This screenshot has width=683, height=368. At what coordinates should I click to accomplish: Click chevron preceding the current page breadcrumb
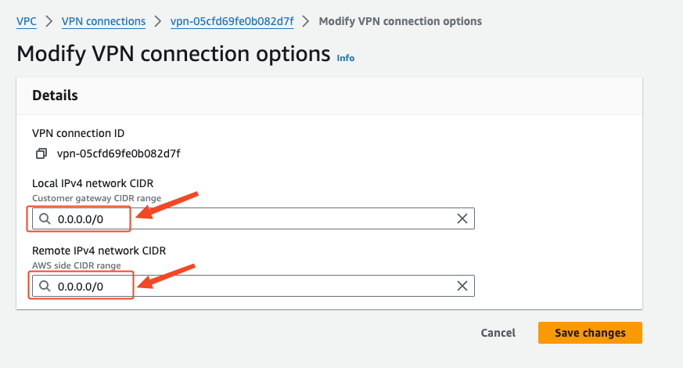(x=306, y=21)
